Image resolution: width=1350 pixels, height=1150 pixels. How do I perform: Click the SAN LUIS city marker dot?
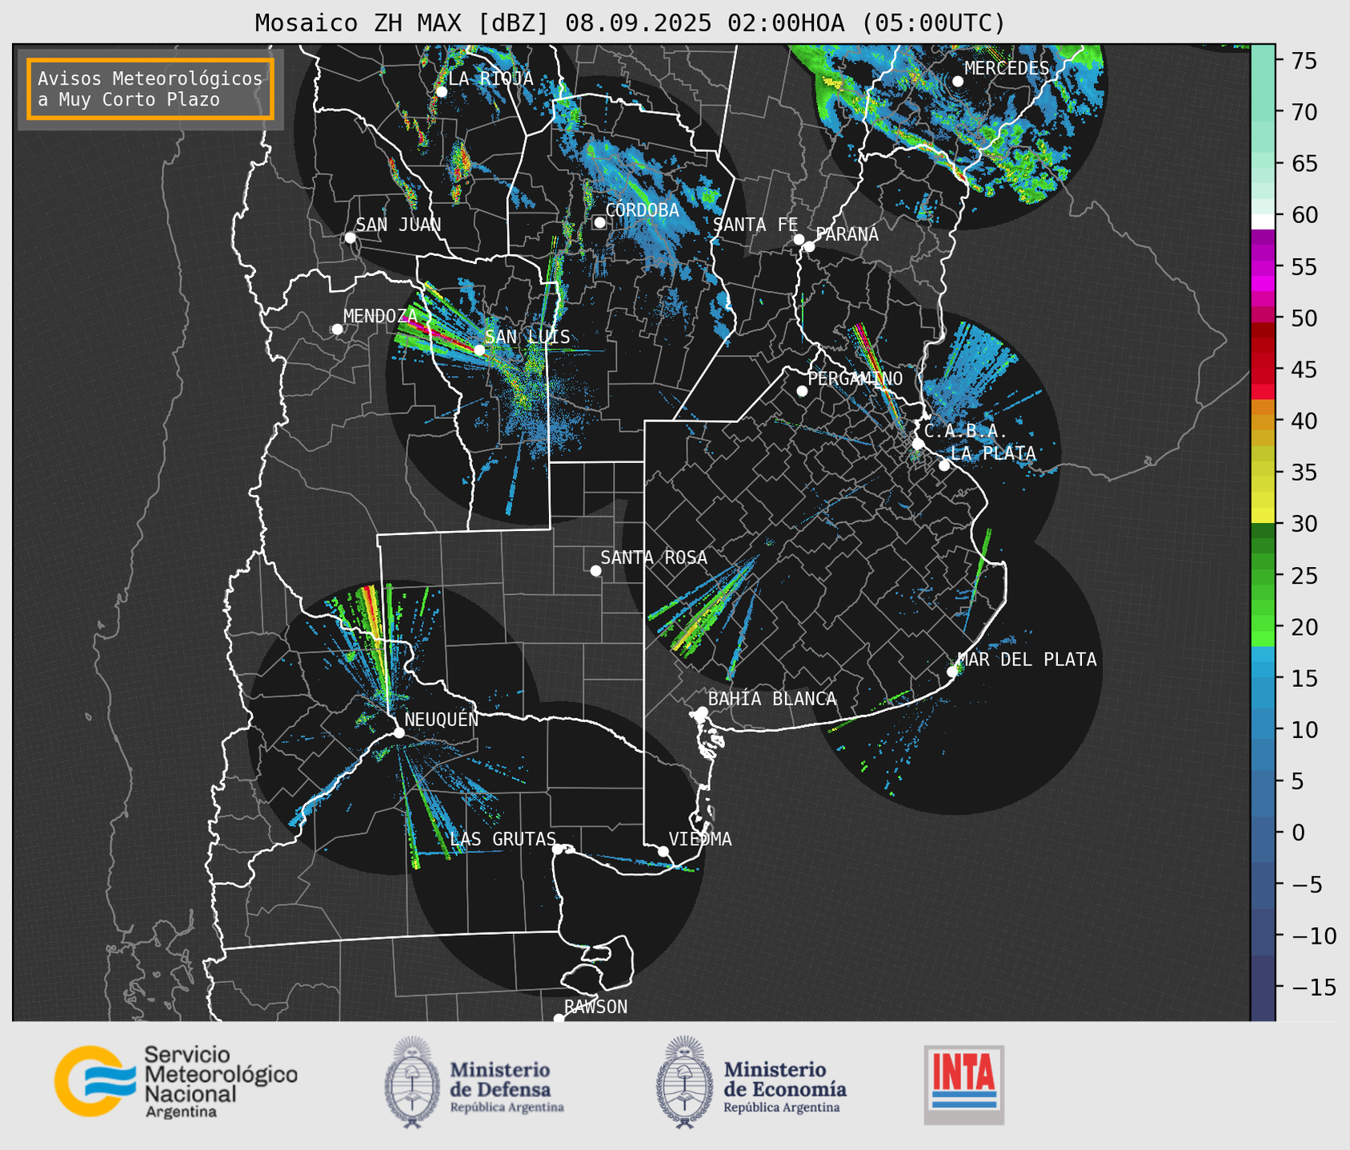(479, 349)
